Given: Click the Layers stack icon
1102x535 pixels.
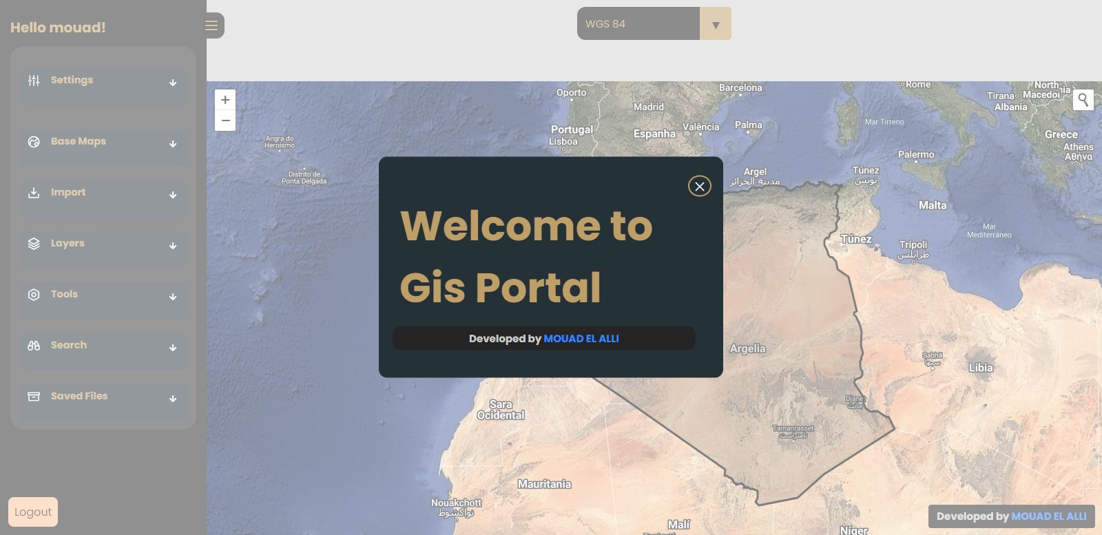Looking at the screenshot, I should [34, 244].
